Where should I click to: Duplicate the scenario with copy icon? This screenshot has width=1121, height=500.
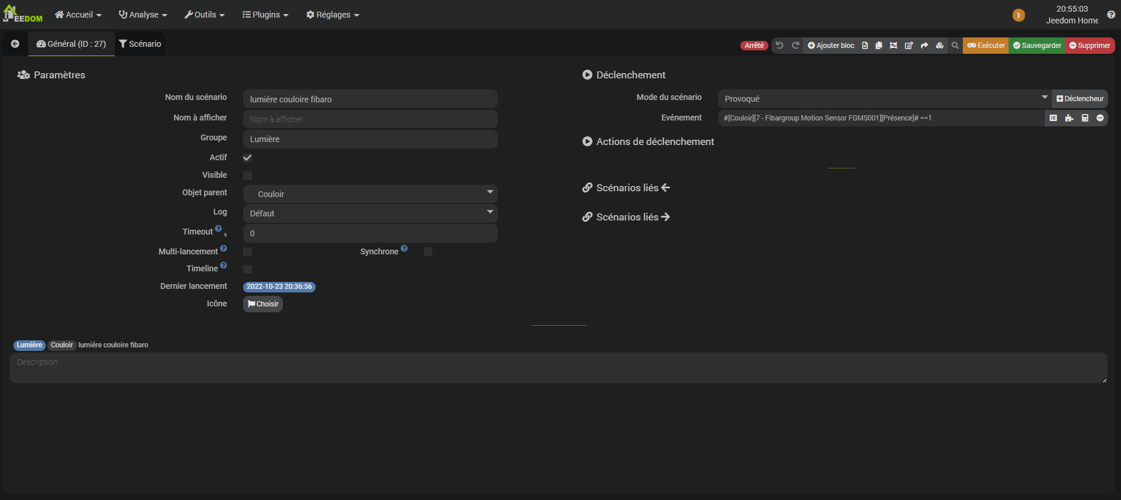[879, 46]
